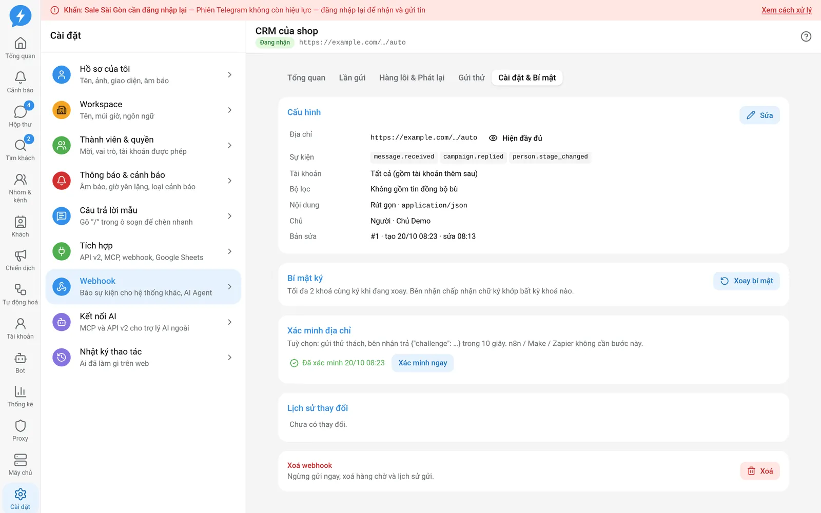Open Cảnh báo bell in sidebar
The image size is (821, 513).
21,82
